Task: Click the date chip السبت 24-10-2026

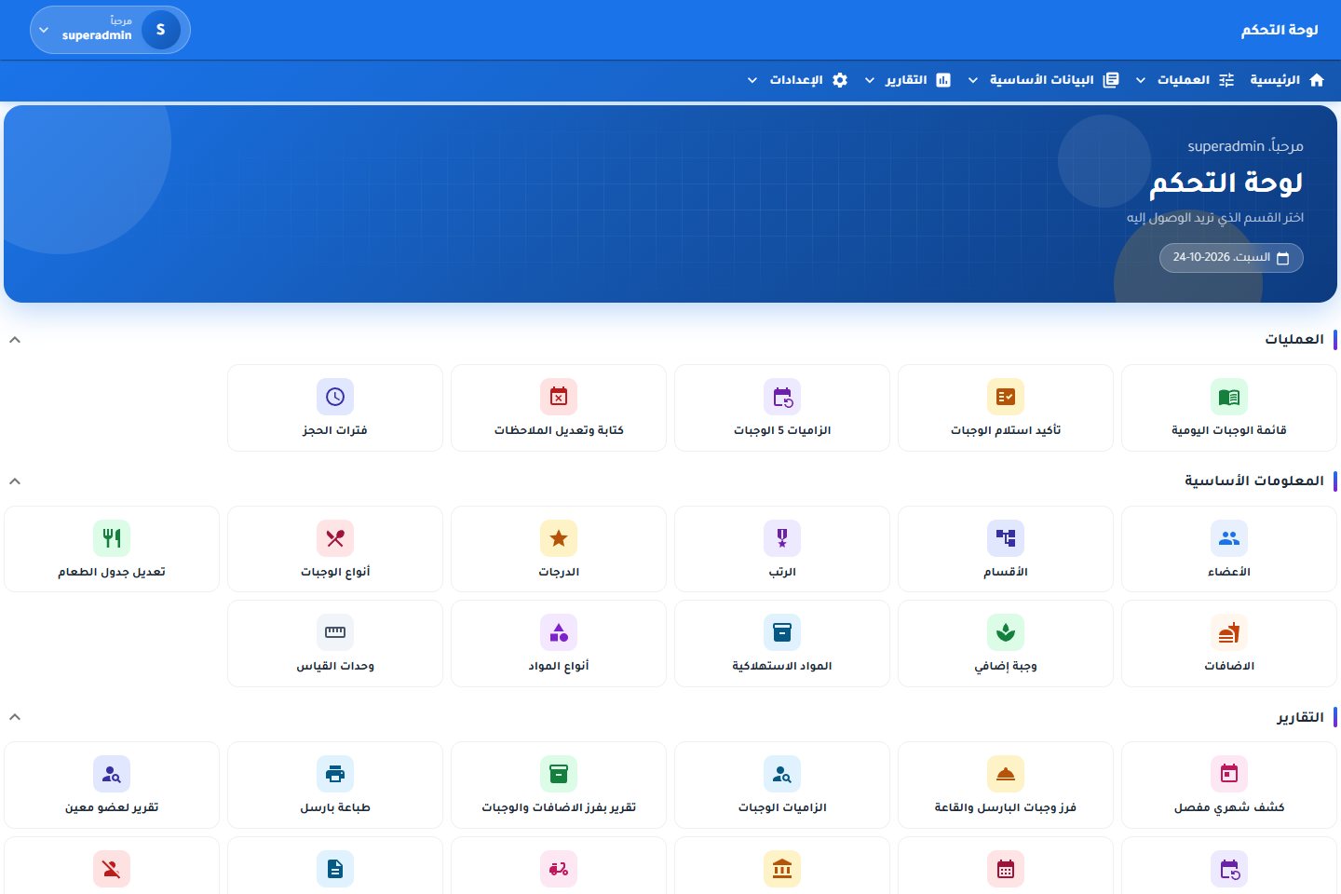Action: [1231, 258]
